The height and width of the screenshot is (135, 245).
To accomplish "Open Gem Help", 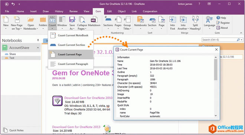I will coord(221,18).
